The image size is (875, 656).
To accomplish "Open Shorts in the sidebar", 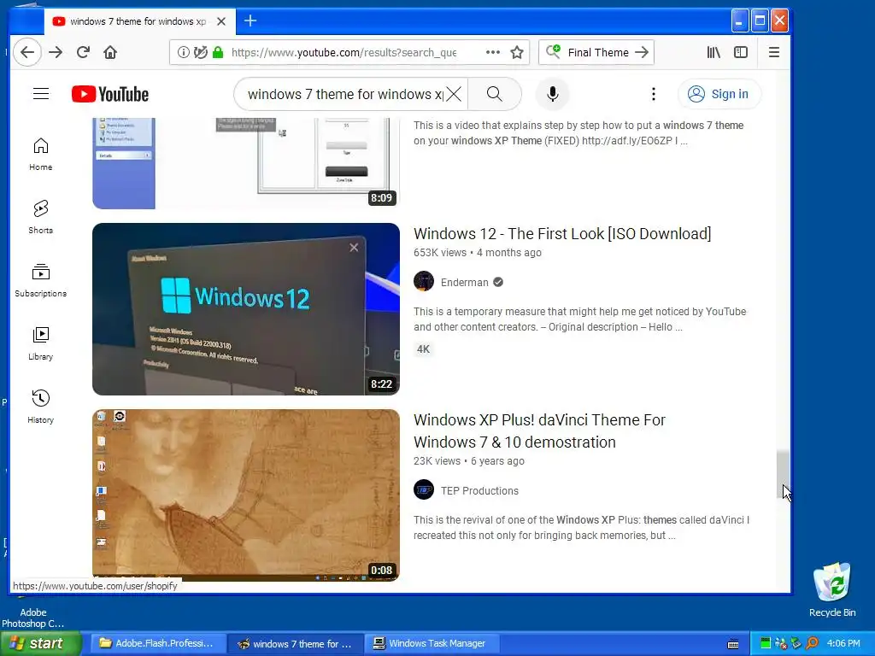I will click(x=41, y=218).
